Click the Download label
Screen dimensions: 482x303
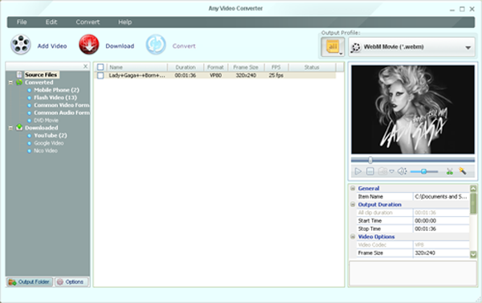[120, 46]
